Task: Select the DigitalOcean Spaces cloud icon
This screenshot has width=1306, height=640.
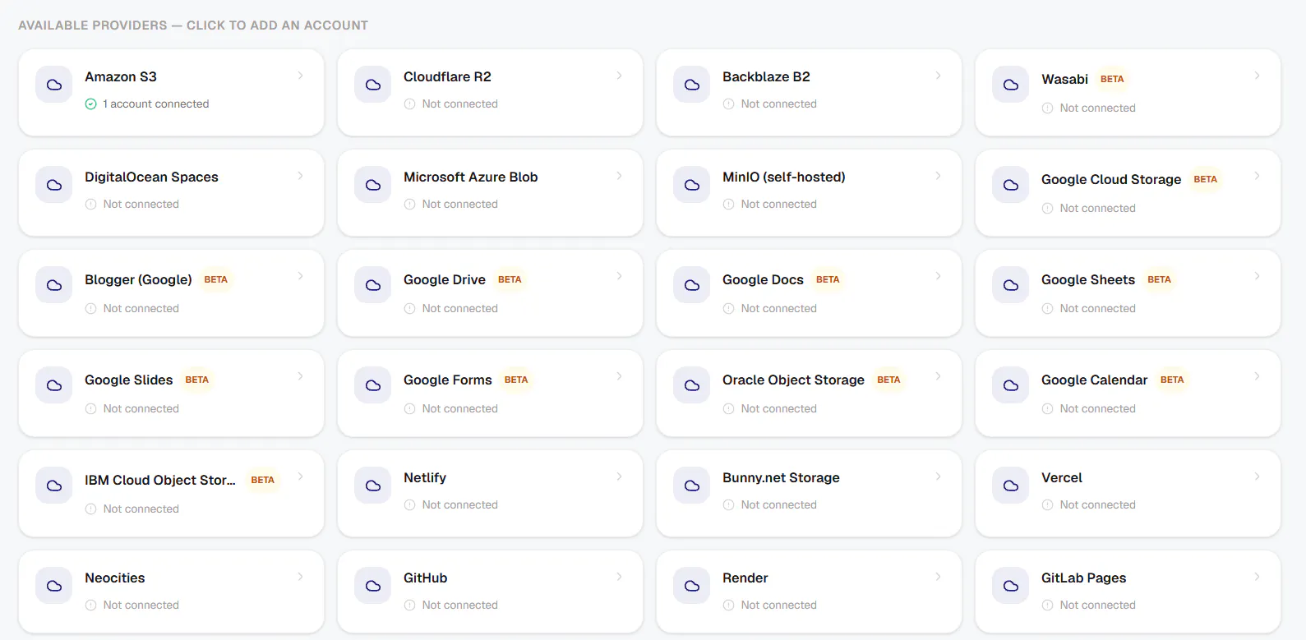Action: coord(54,185)
